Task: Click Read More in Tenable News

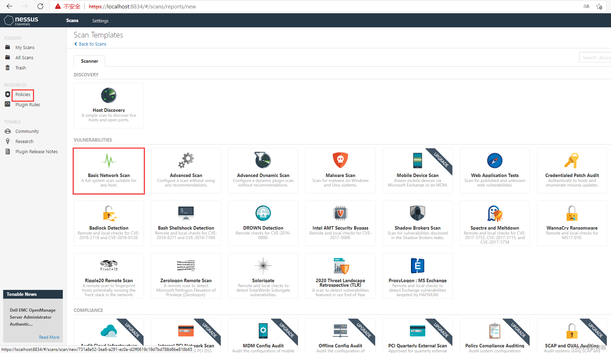Action: [x=49, y=337]
